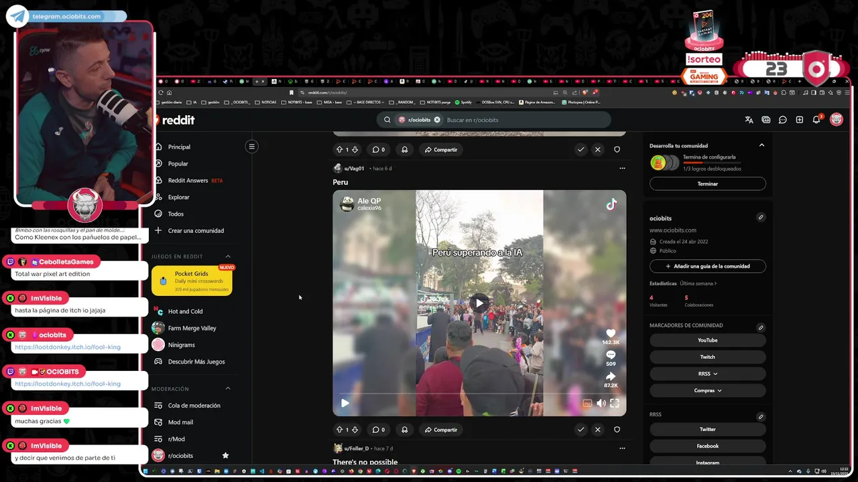Downvote the post above the Peru post

[355, 149]
